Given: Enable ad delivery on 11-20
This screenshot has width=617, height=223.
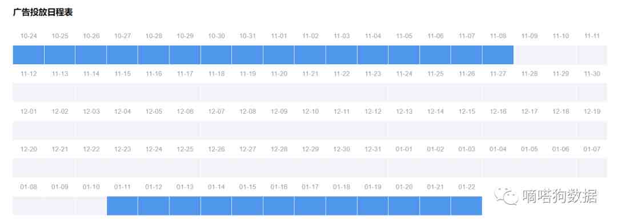Looking at the screenshot, I should [279, 93].
